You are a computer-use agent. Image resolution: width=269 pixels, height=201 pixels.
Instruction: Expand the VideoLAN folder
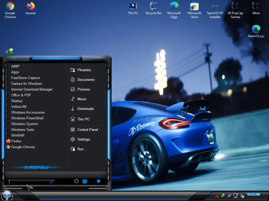pos(36,107)
